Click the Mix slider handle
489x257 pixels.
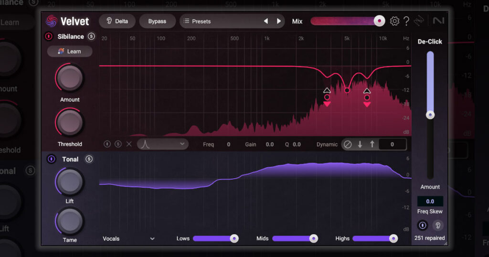(x=379, y=21)
